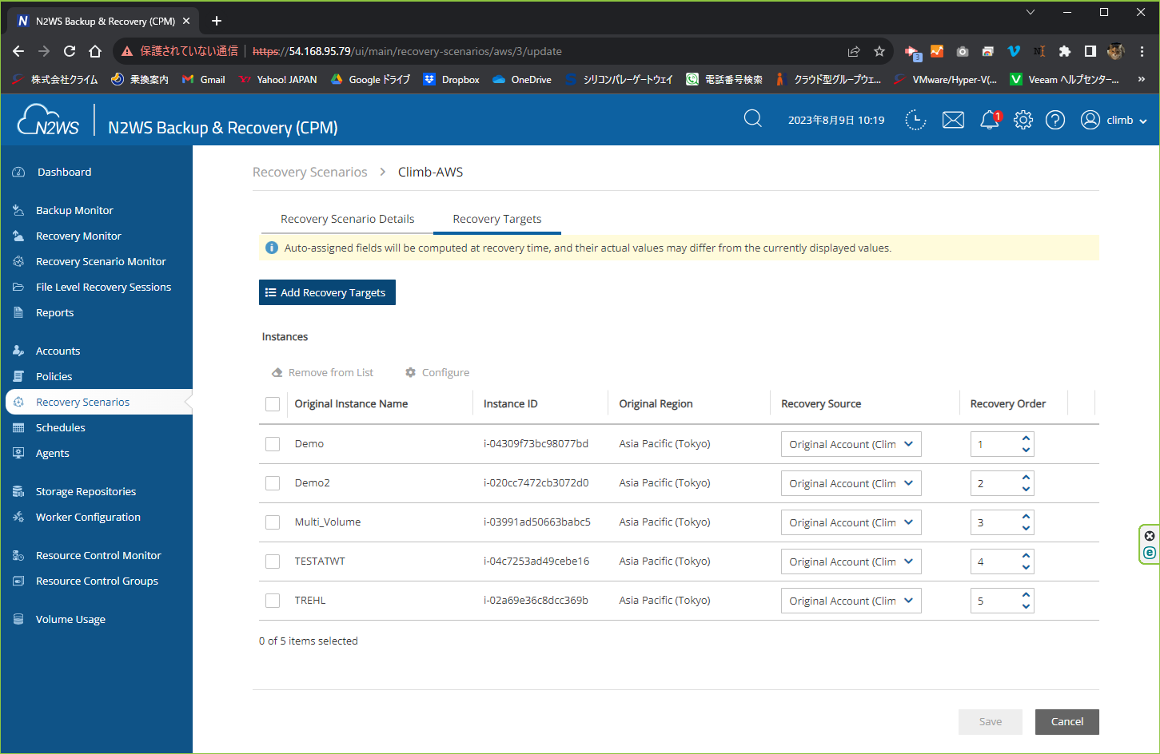Open Recovery Source dropdown for Multi_Volume
1160x754 pixels.
coord(851,522)
